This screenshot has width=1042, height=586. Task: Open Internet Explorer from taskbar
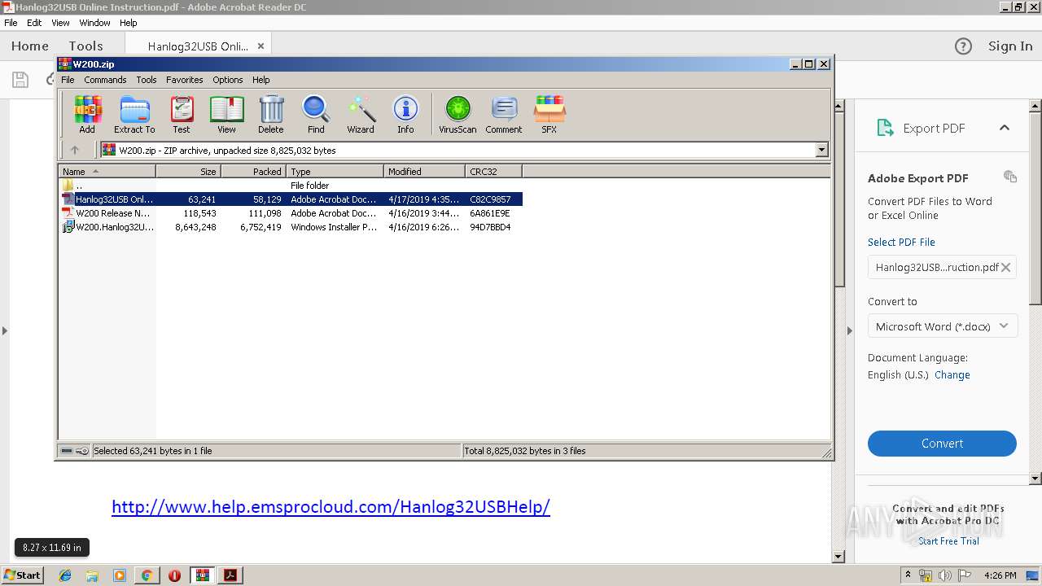pyautogui.click(x=65, y=575)
